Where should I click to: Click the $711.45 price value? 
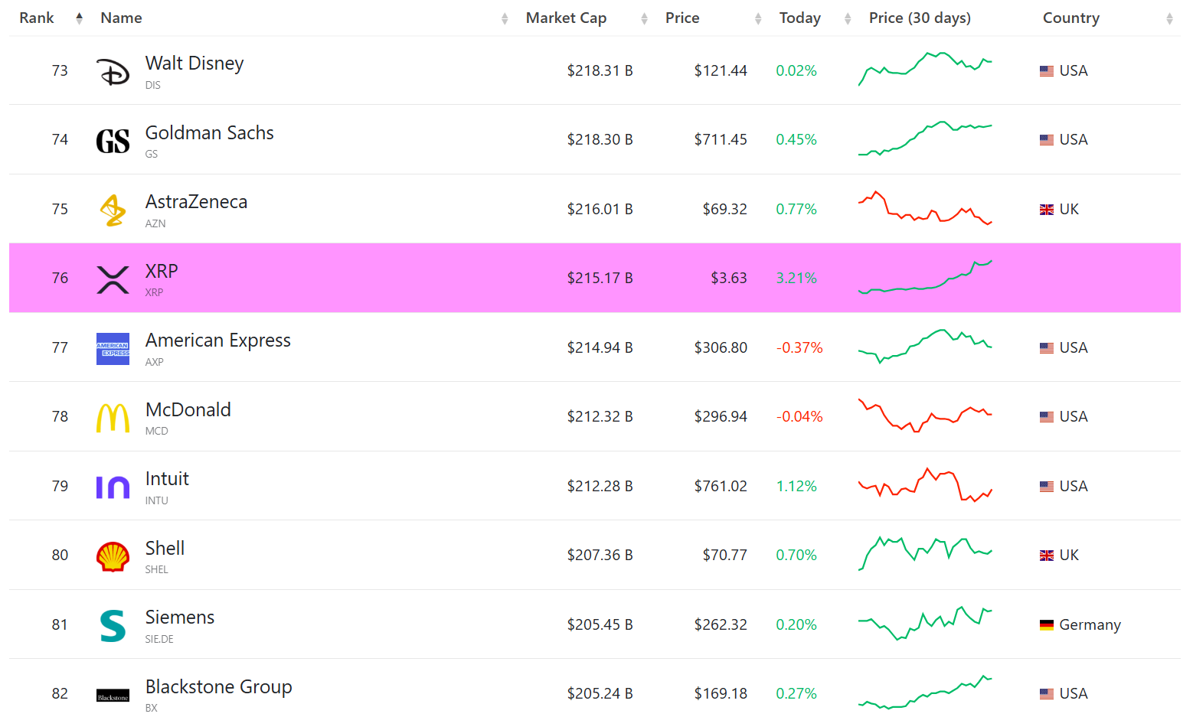(721, 140)
